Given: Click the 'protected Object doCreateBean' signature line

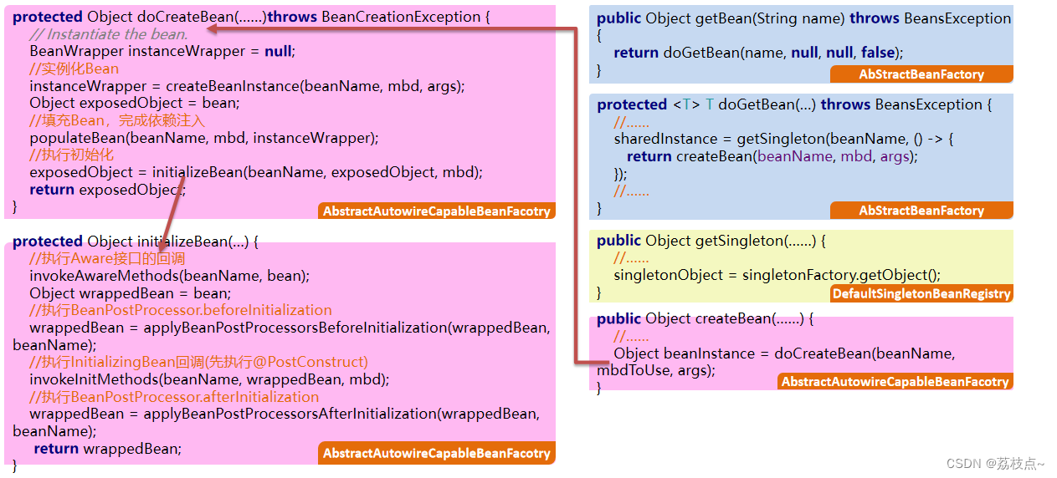Looking at the screenshot, I should (x=251, y=17).
